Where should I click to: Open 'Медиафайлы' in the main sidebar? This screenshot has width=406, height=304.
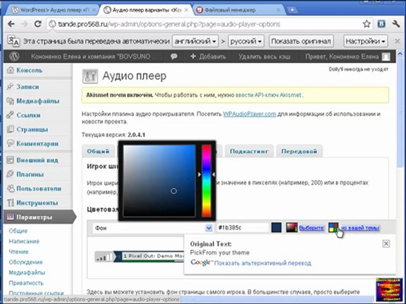click(x=38, y=101)
